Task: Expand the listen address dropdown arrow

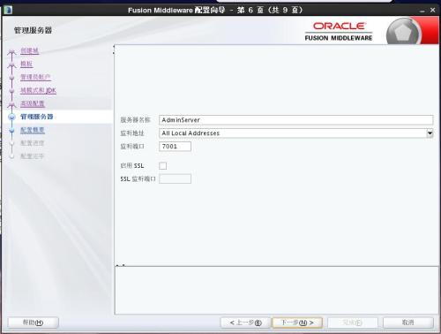Action: point(430,133)
